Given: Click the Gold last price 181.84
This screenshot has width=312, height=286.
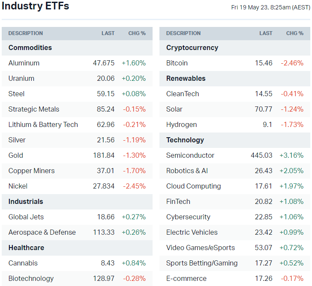Looking at the screenshot, I should (x=104, y=155).
